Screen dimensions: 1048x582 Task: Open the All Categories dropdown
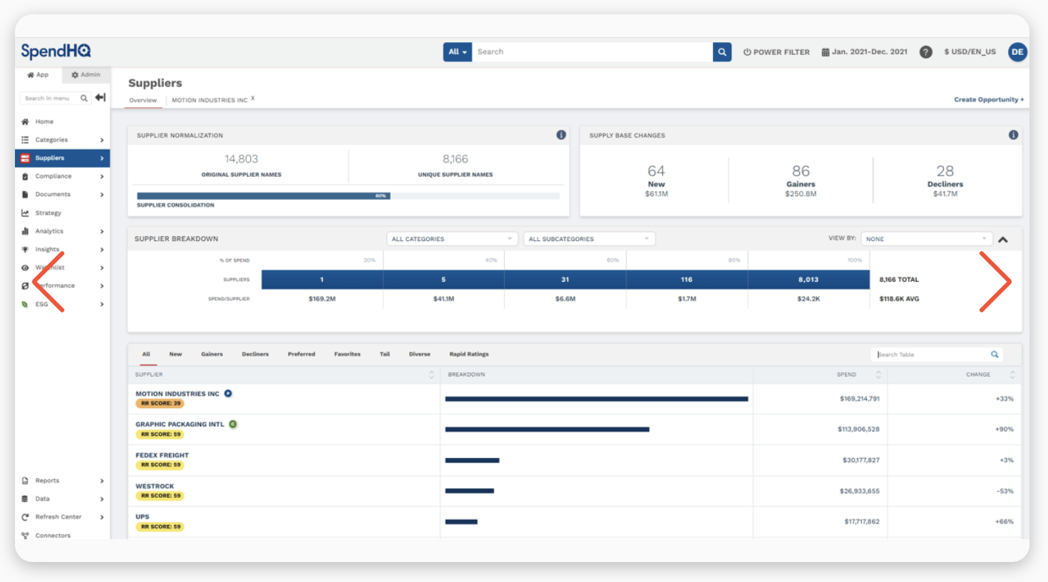click(452, 239)
